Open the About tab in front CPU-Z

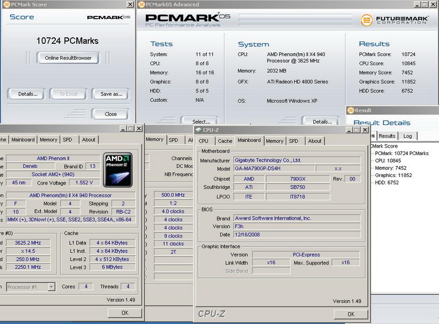(x=314, y=141)
